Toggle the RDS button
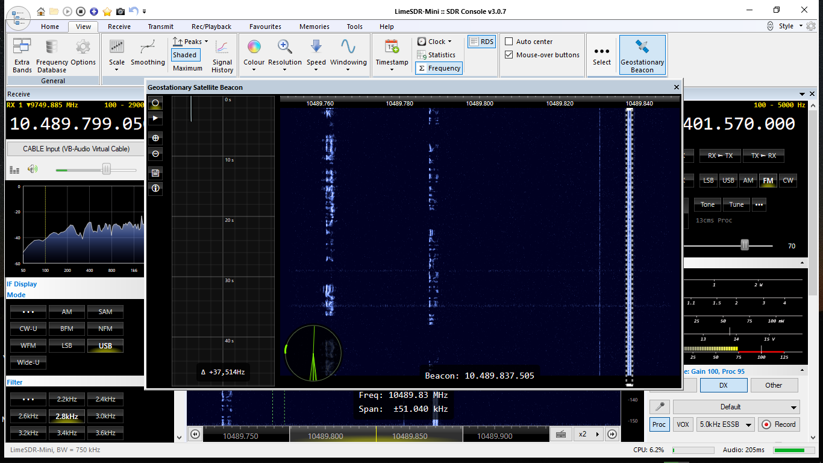This screenshot has width=823, height=463. click(x=481, y=42)
